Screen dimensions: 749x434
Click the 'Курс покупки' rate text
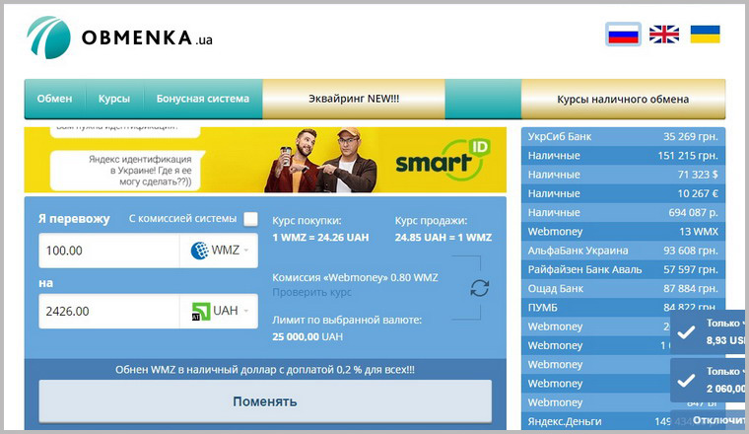(320, 229)
